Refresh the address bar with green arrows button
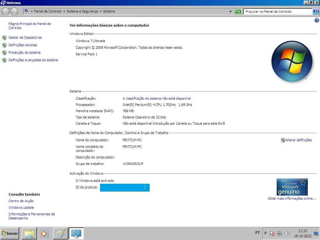 click(238, 12)
